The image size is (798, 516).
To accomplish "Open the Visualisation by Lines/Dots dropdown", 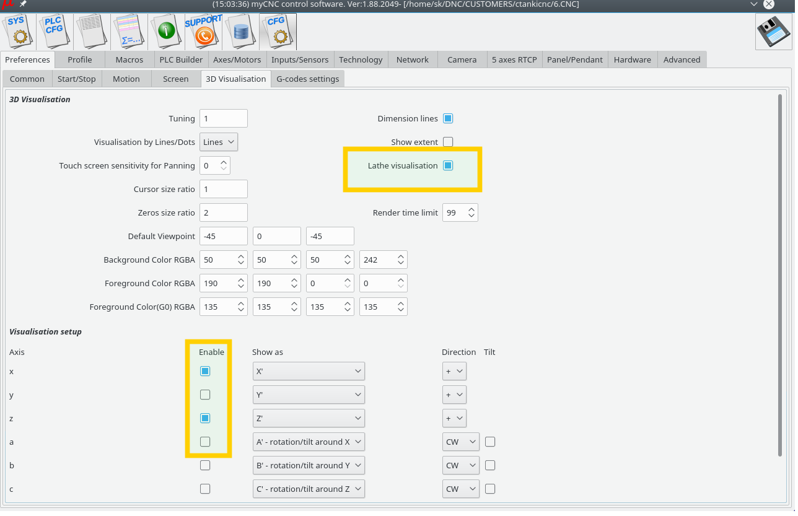I will [x=219, y=142].
